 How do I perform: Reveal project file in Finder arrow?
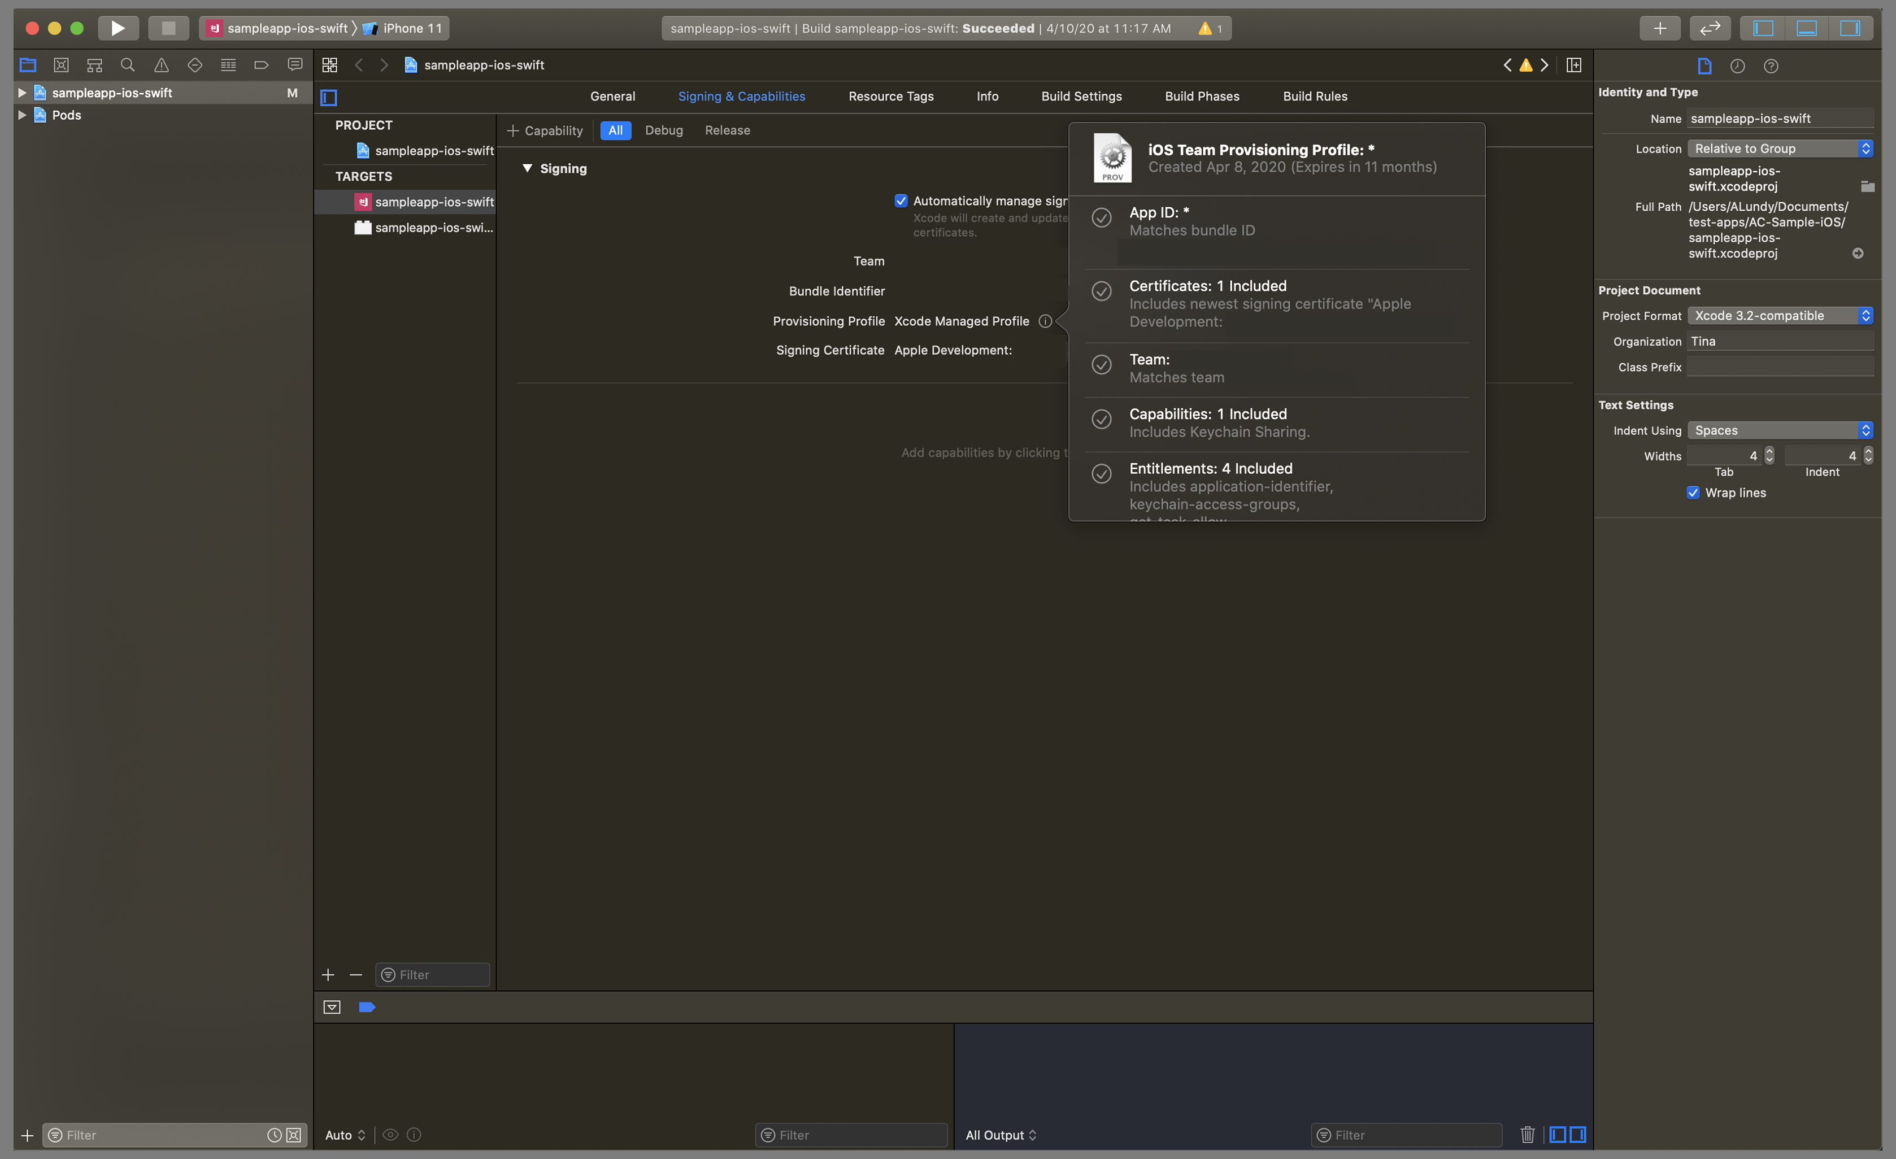1858,253
